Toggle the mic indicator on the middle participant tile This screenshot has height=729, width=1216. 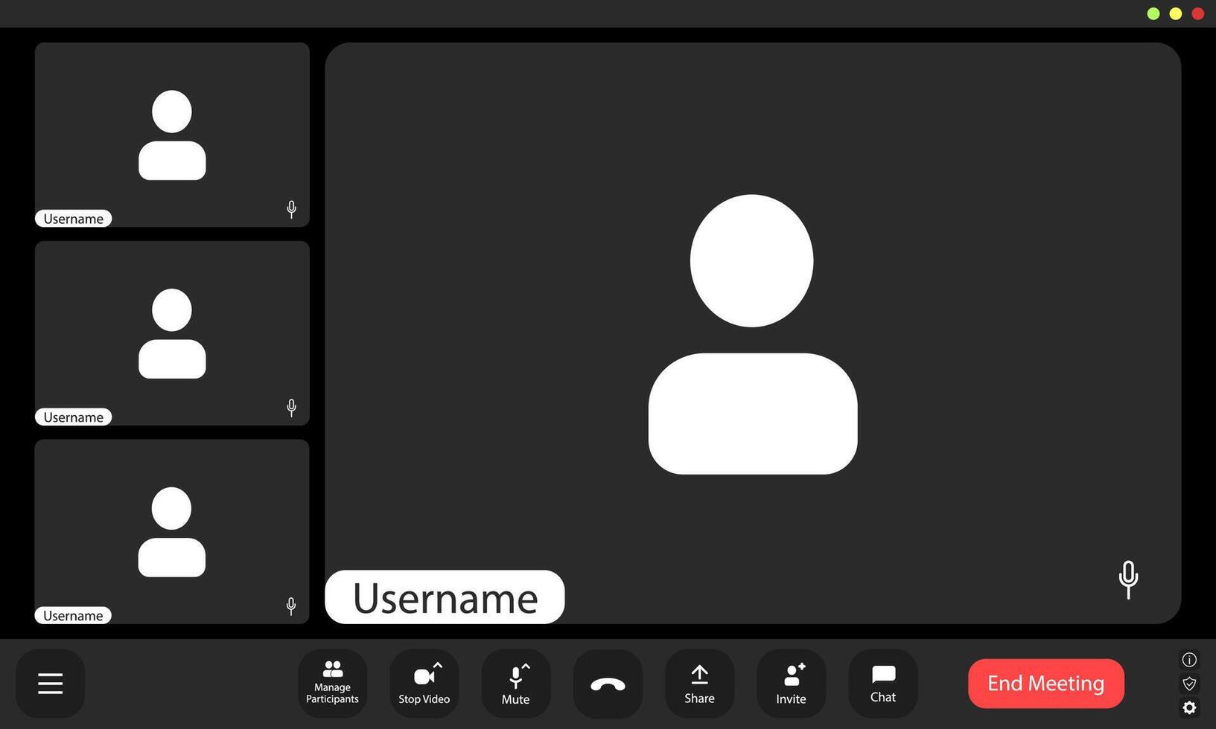(x=291, y=408)
